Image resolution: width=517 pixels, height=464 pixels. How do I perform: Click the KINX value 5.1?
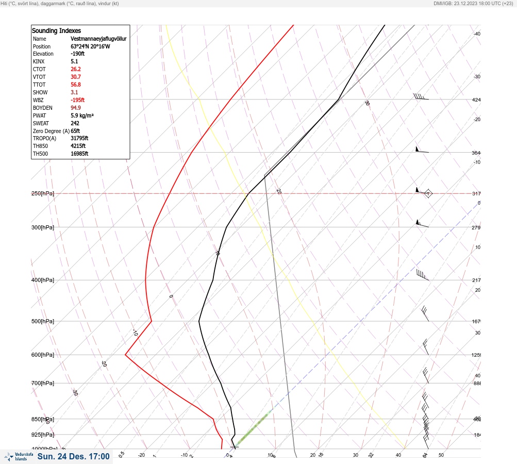[x=74, y=61]
